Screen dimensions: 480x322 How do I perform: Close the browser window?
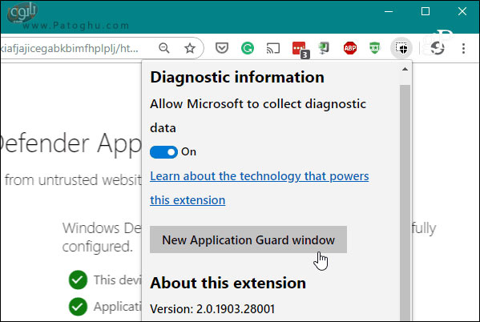coord(462,12)
